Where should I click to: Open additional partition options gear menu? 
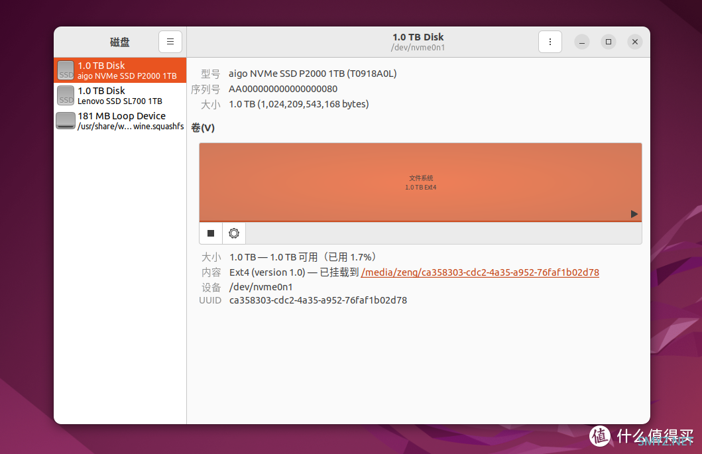point(234,233)
